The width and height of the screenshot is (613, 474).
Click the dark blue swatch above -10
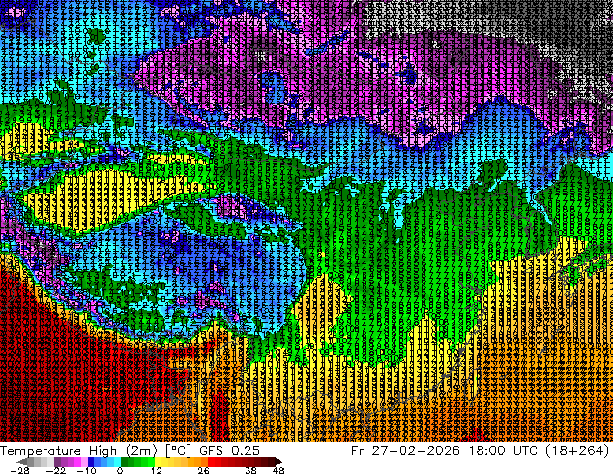(91, 461)
